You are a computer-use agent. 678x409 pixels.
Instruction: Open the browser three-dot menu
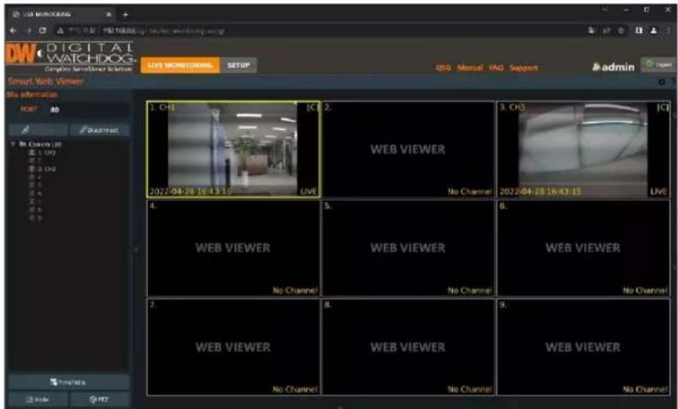[x=668, y=31]
